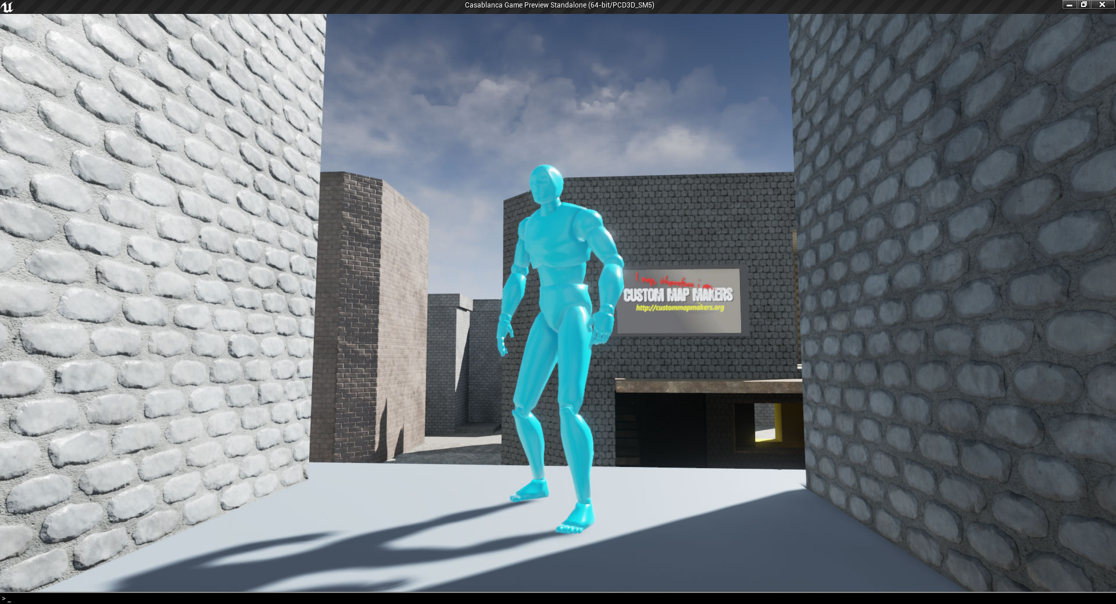Click the Unreal Engine logo icon

pyautogui.click(x=7, y=6)
